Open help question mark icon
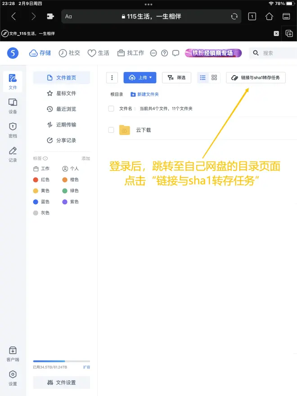 coord(164,53)
